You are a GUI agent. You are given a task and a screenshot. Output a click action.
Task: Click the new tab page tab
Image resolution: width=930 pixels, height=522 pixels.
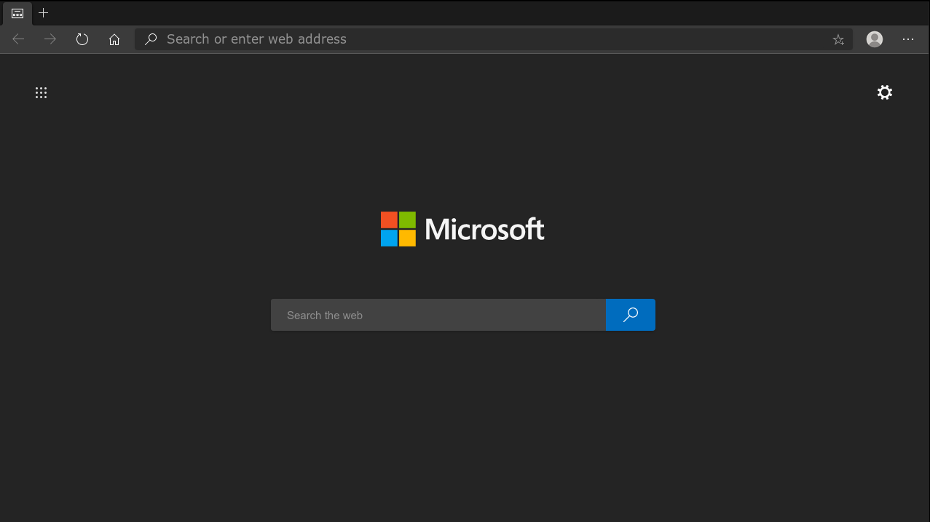pyautogui.click(x=17, y=13)
